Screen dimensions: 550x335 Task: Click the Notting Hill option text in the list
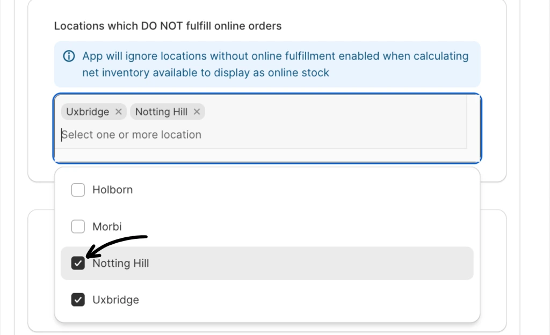(121, 264)
